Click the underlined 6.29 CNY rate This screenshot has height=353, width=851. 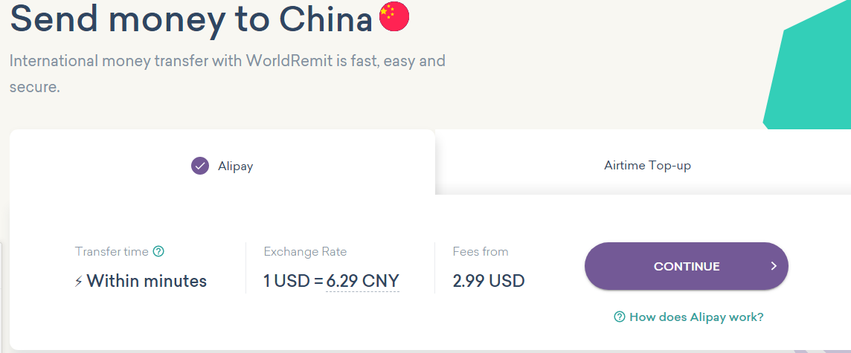362,281
